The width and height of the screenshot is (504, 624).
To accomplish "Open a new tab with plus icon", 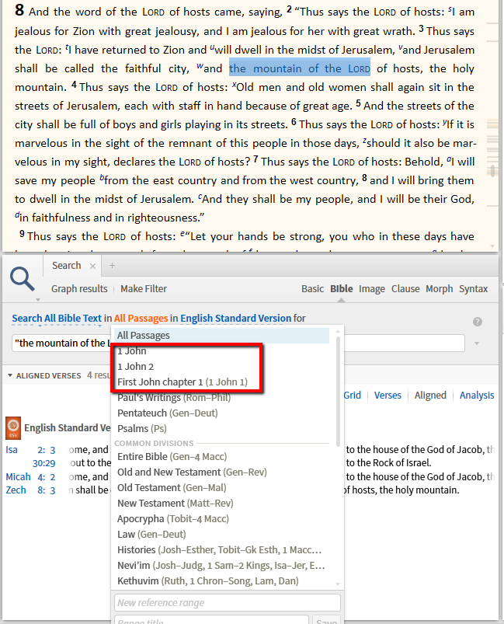I will [112, 266].
